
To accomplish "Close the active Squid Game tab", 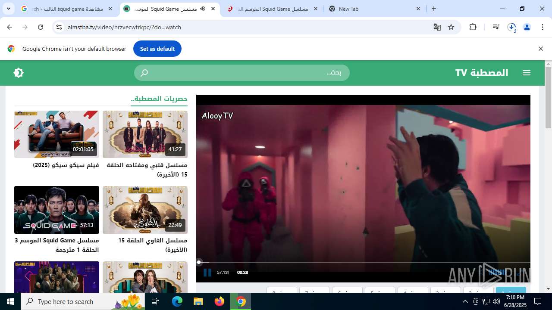I will [x=213, y=9].
